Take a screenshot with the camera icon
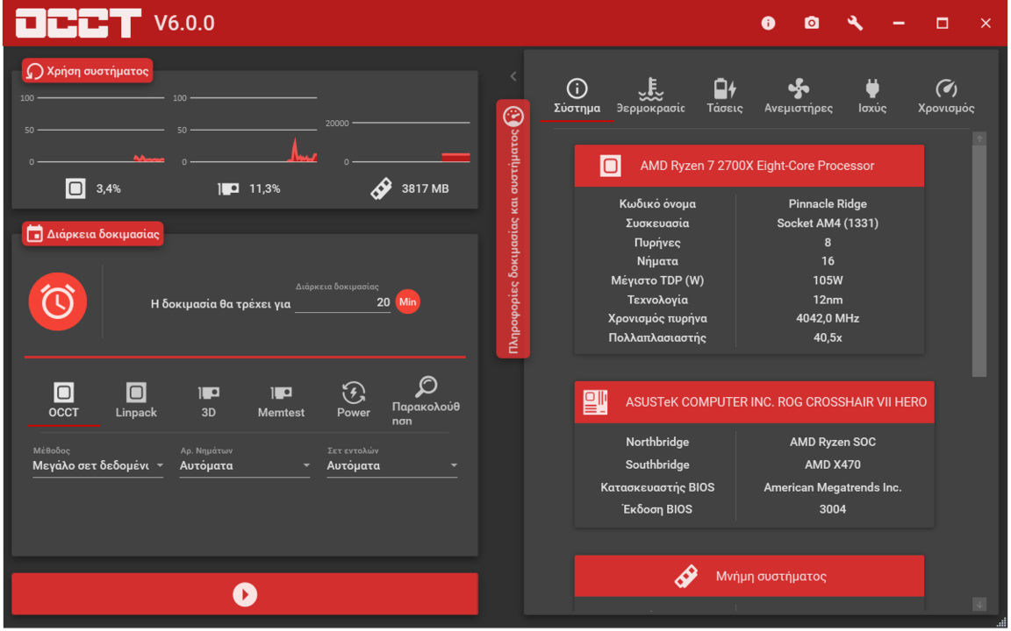Image resolution: width=1011 pixels, height=631 pixels. coord(812,23)
